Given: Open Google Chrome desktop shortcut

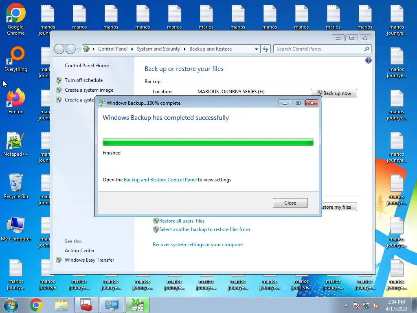Looking at the screenshot, I should coord(16,20).
